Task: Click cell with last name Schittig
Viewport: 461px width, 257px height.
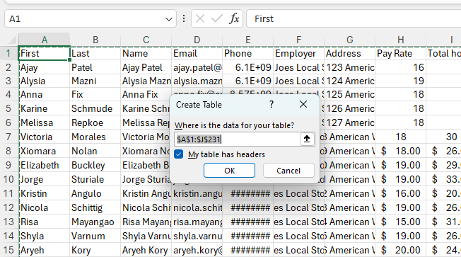Action: click(x=95, y=207)
